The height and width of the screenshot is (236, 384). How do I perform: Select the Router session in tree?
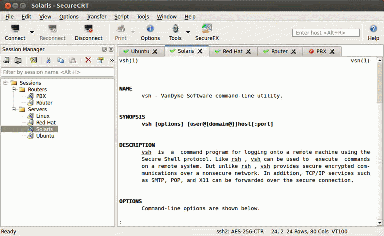(44, 103)
